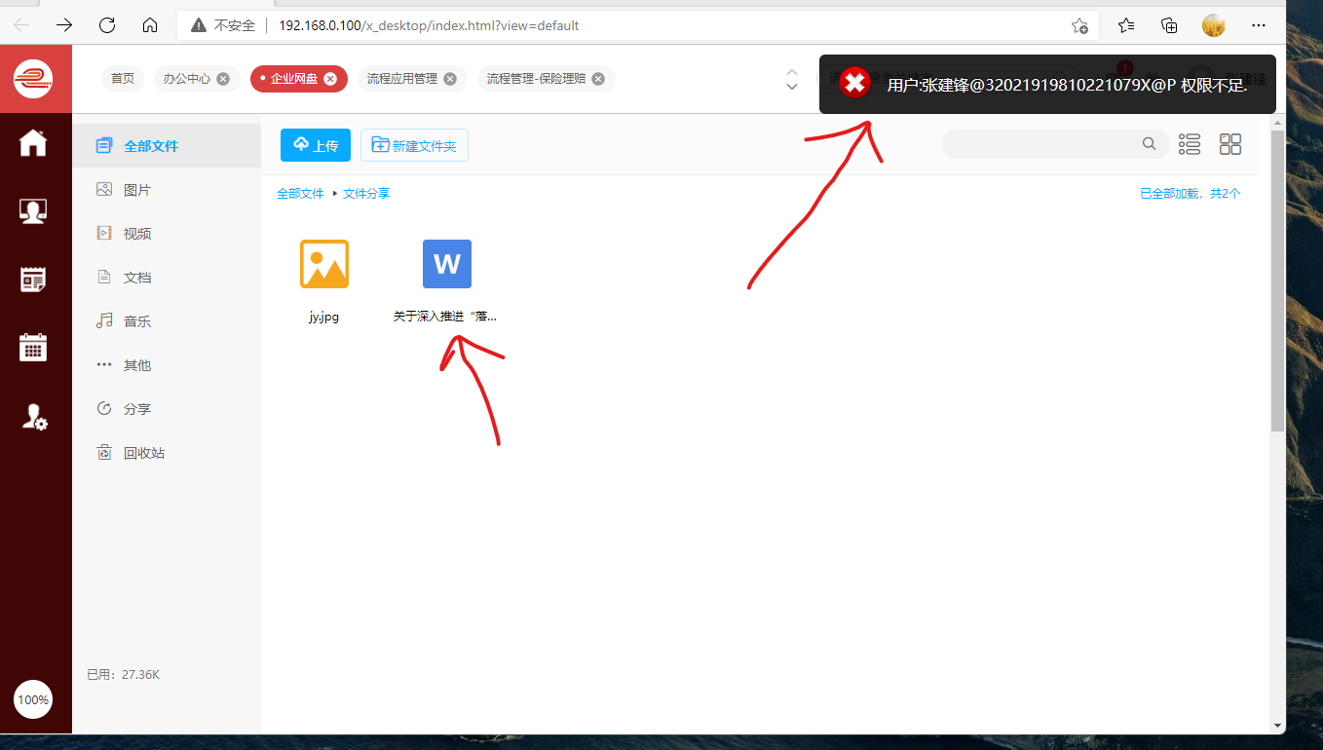Close the 流程应用管理 tab

450,79
